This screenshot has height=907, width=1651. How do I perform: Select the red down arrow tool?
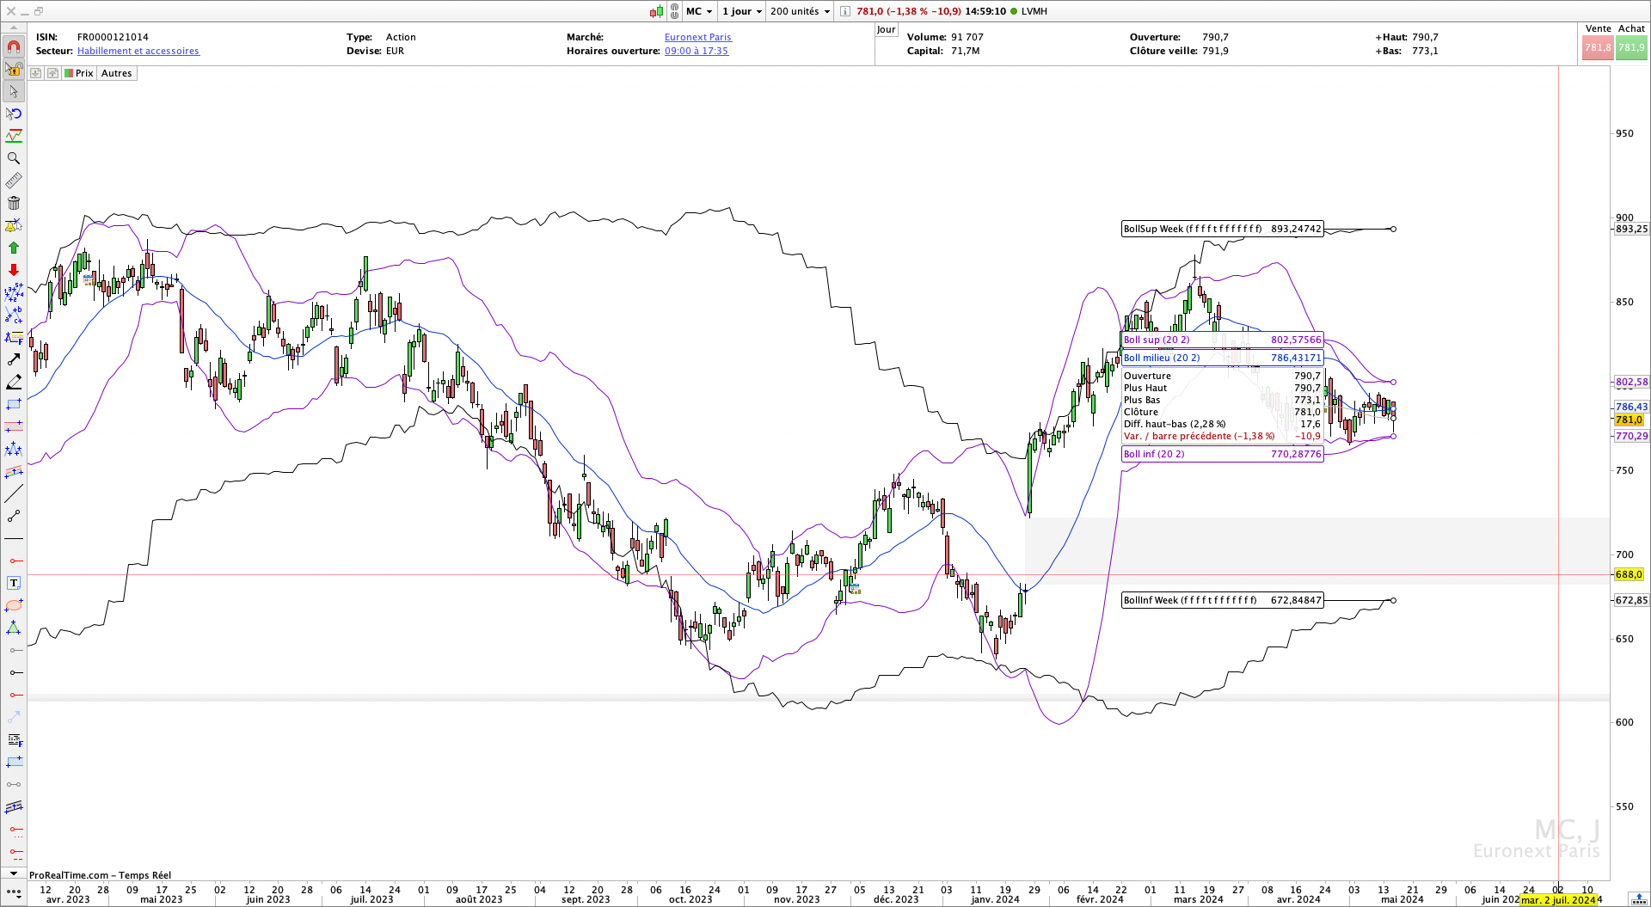(14, 270)
